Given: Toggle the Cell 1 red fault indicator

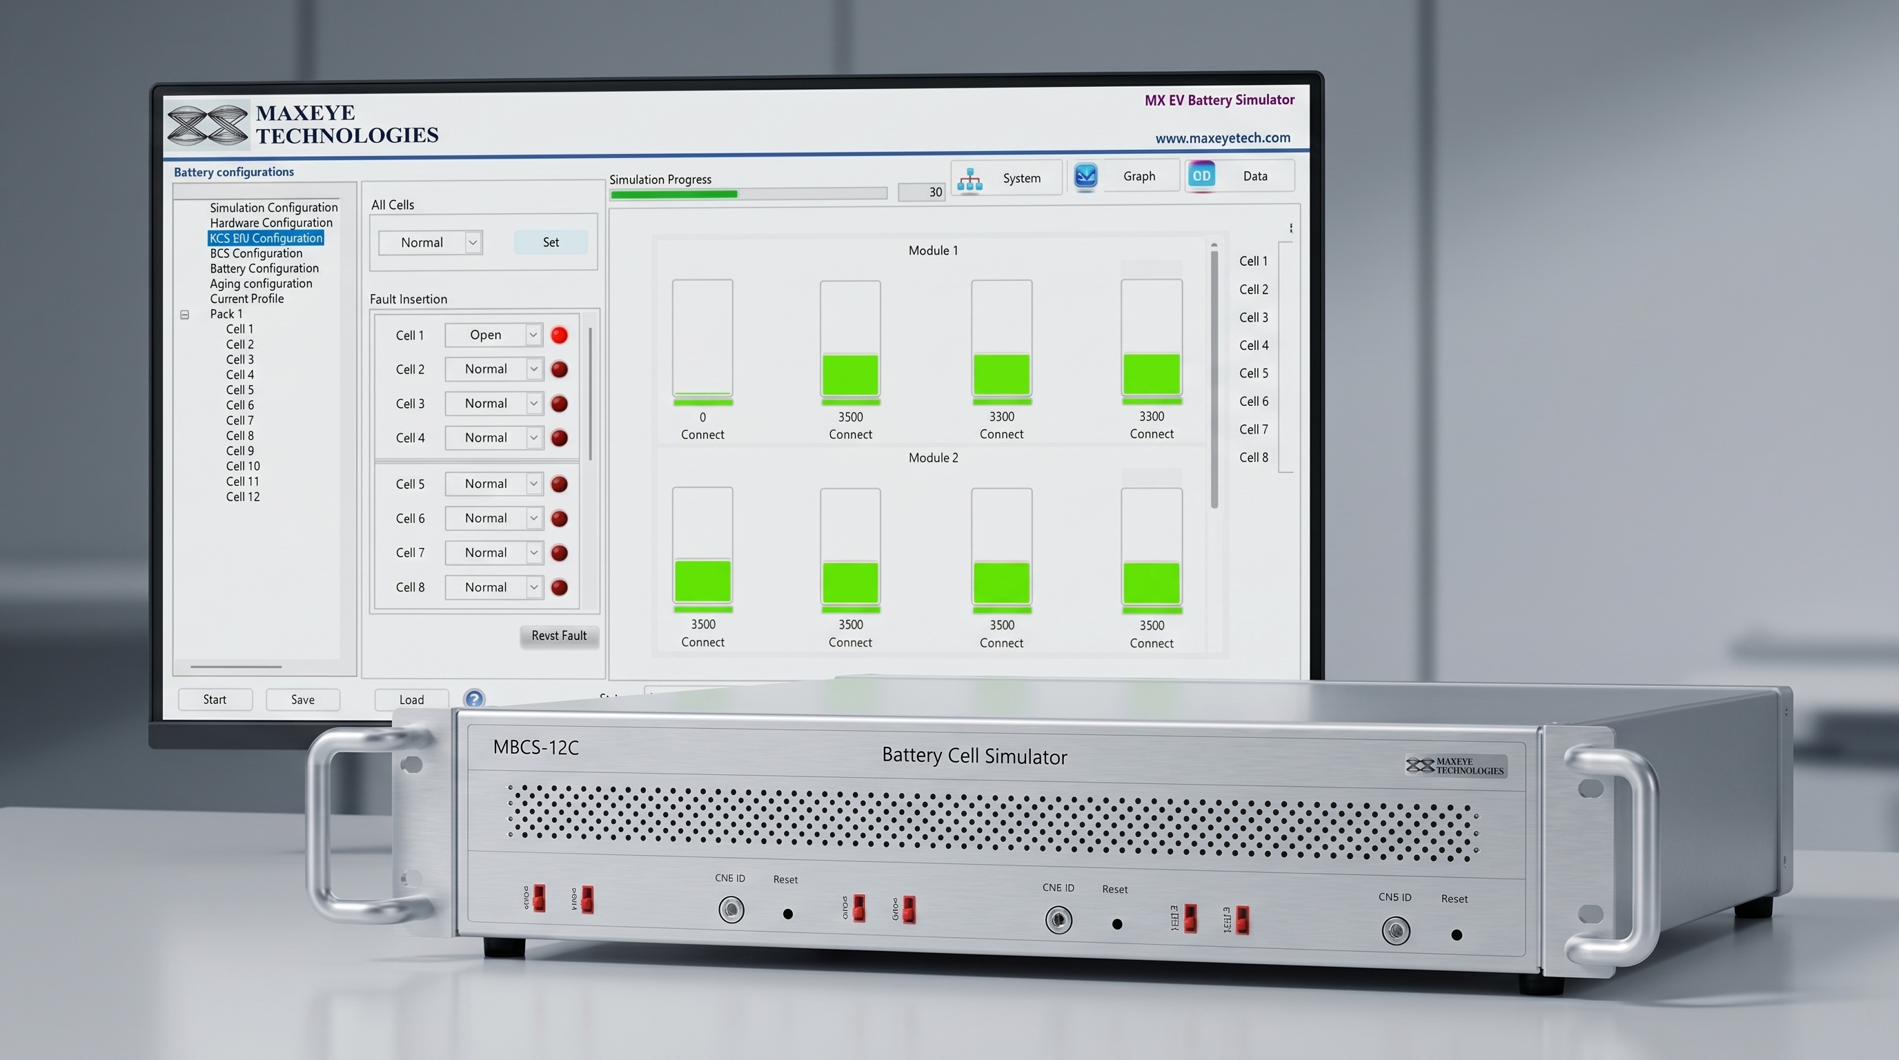Looking at the screenshot, I should point(560,335).
